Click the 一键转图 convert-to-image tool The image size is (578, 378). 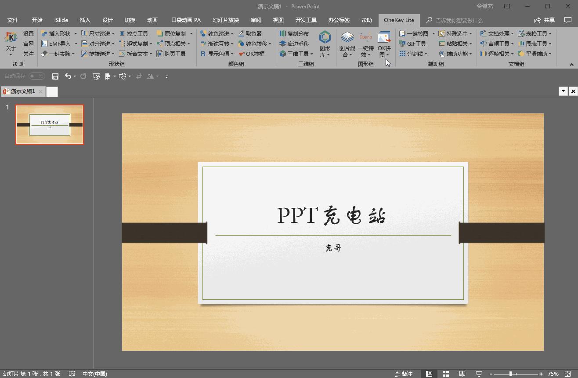coord(413,33)
